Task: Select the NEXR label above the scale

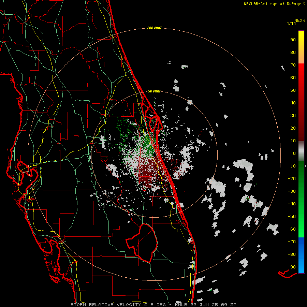Action: (x=300, y=20)
